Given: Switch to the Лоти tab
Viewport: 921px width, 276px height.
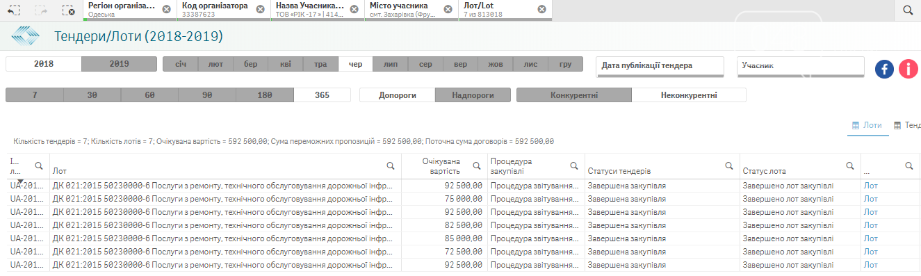Looking at the screenshot, I should click(867, 125).
